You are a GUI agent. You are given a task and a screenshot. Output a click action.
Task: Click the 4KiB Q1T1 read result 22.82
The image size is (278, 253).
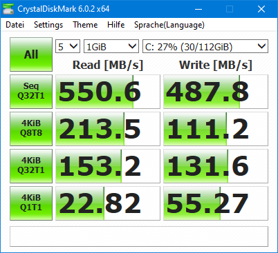[x=108, y=203]
